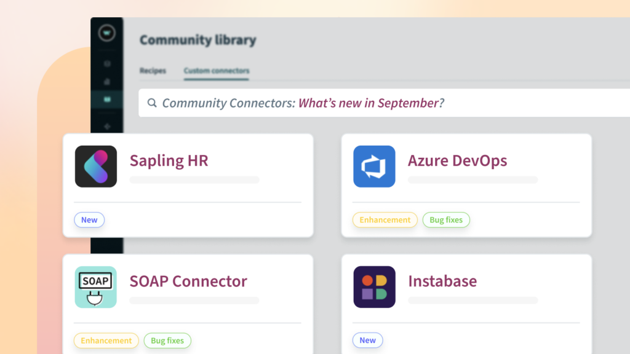Select the Enhancement tag under Azure DevOps
The width and height of the screenshot is (630, 354).
(385, 219)
